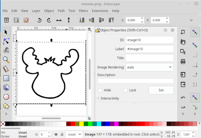Pick the Rectangle drawing tool
The width and height of the screenshot is (201, 138).
pyautogui.click(x=6, y=78)
